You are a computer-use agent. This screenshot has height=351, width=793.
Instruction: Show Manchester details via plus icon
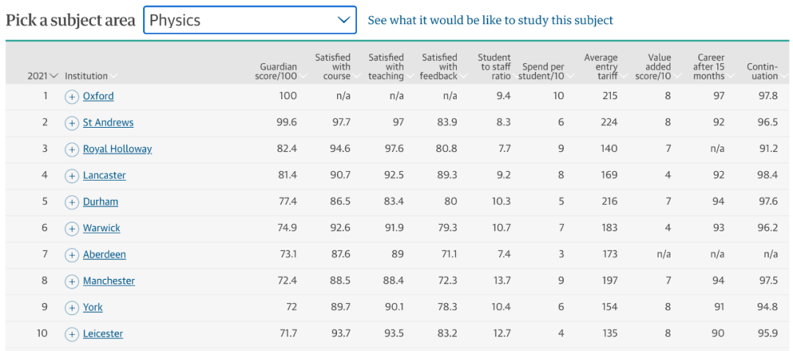[72, 281]
